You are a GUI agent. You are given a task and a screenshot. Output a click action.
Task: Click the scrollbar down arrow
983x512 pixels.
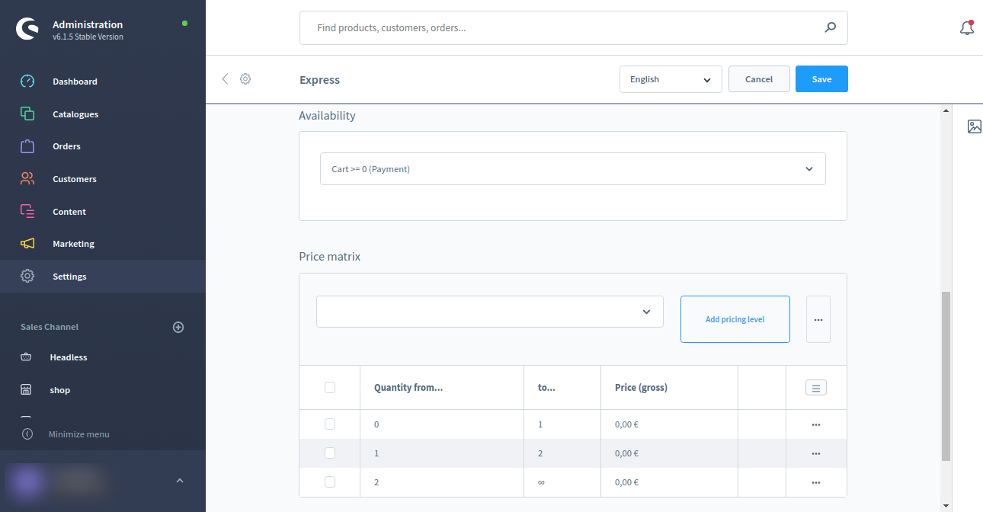(x=946, y=505)
